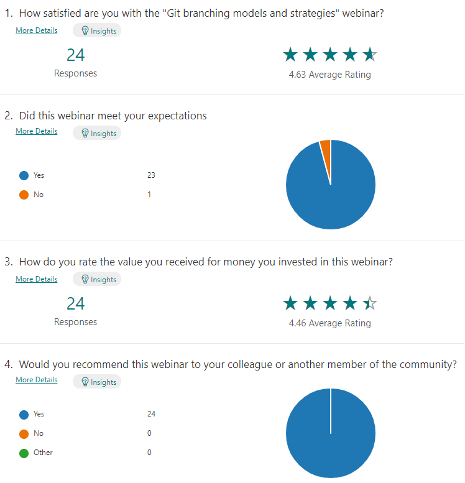The image size is (465, 483).
Task: Show Insights for recommend webinar question
Action: 97,382
